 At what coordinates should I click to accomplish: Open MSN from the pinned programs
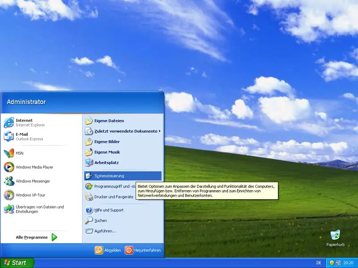[41, 153]
